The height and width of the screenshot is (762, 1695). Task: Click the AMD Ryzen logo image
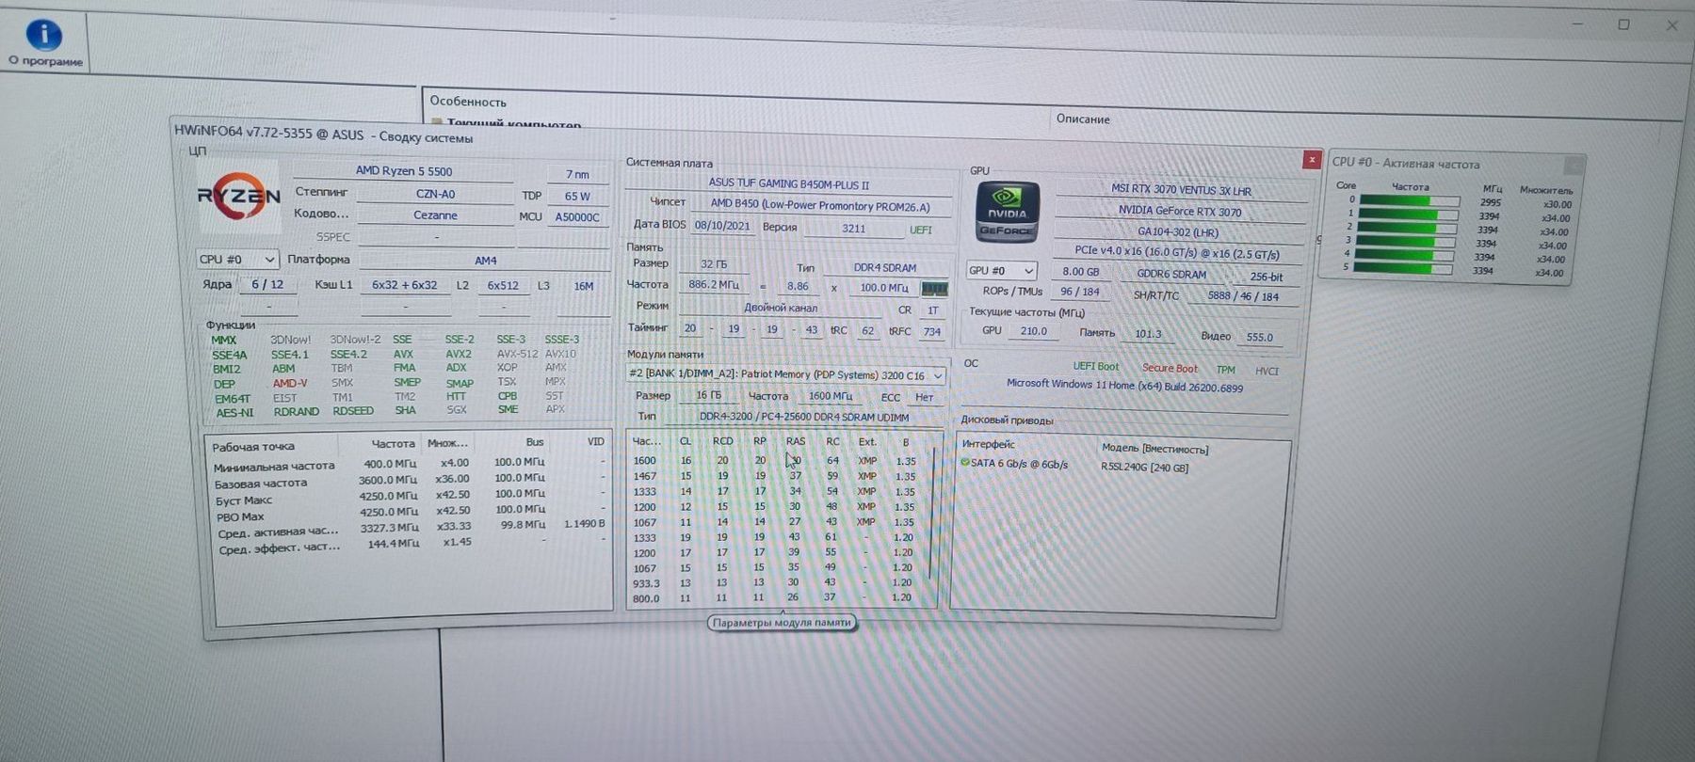[x=239, y=196]
